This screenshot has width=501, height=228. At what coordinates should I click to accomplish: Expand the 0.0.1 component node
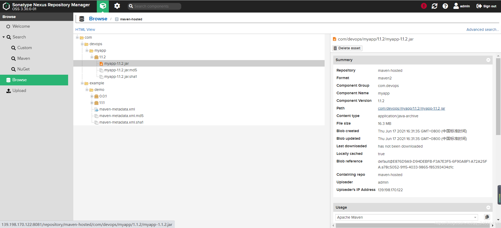[x=92, y=96]
